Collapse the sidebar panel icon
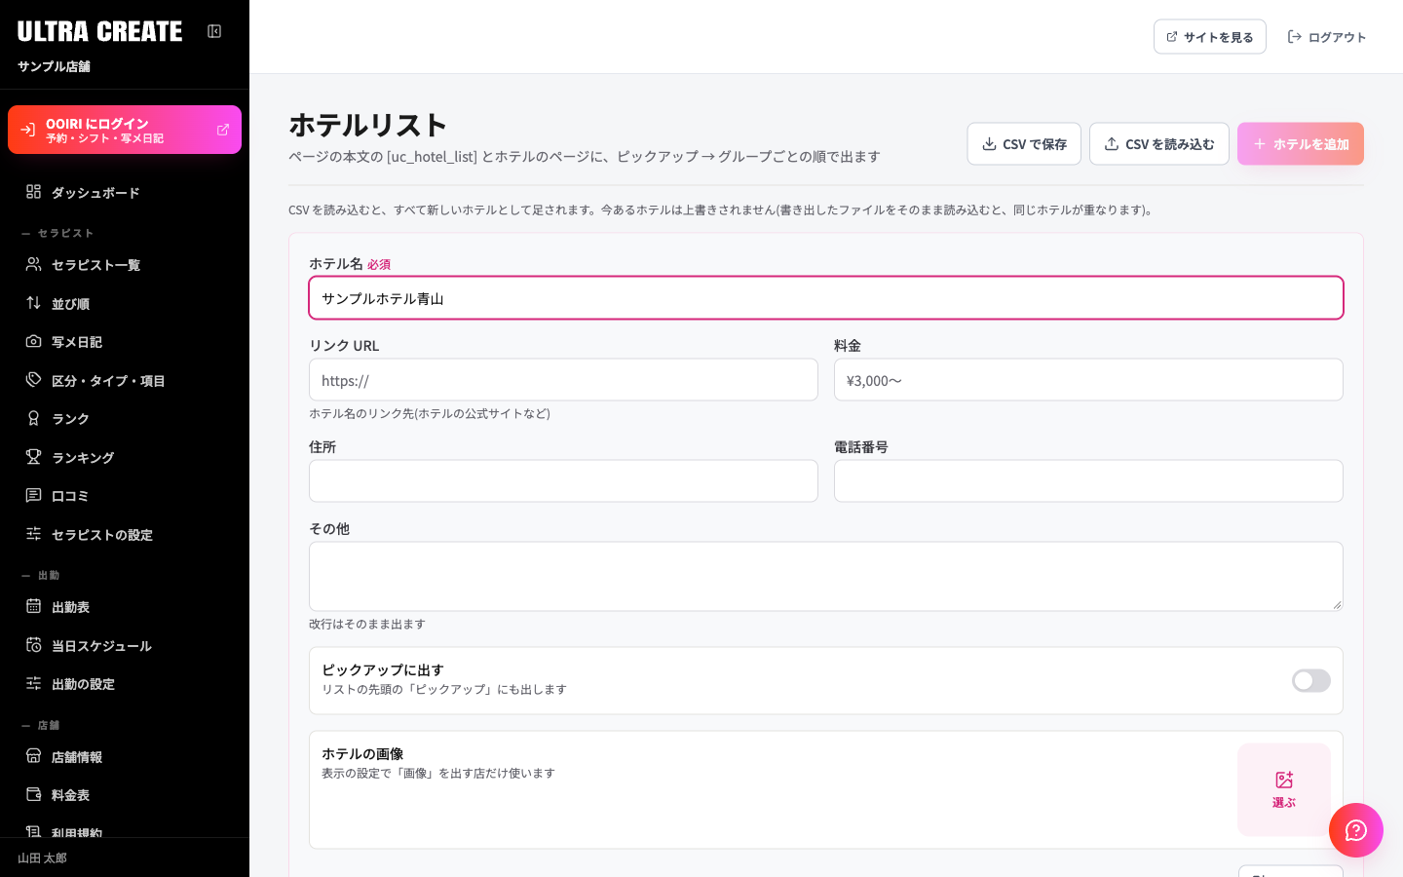Image resolution: width=1403 pixels, height=877 pixels. [214, 31]
